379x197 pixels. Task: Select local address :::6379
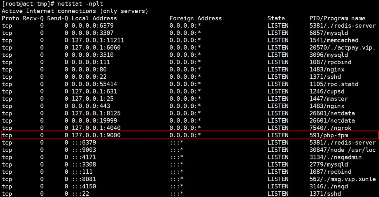click(x=84, y=142)
